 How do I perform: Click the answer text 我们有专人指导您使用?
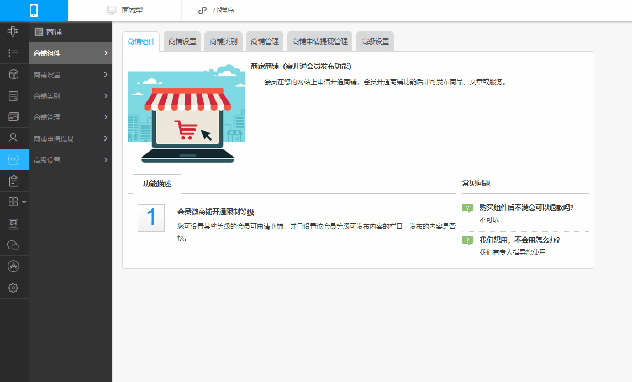(x=512, y=252)
